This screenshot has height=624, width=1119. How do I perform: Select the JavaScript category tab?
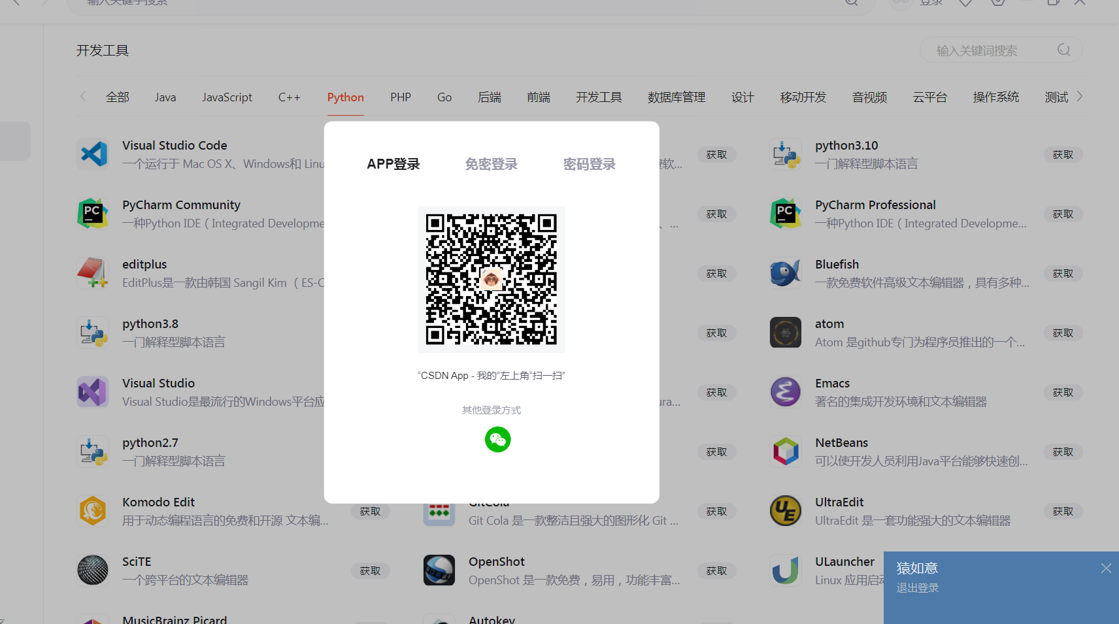point(227,97)
